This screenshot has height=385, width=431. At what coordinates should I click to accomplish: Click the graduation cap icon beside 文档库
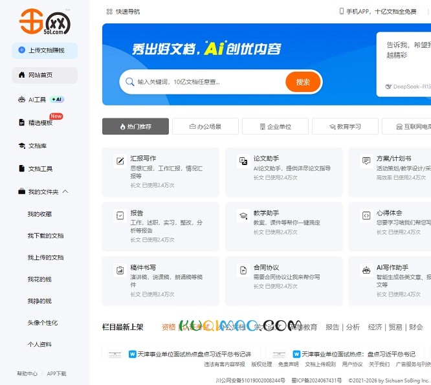pyautogui.click(x=22, y=146)
